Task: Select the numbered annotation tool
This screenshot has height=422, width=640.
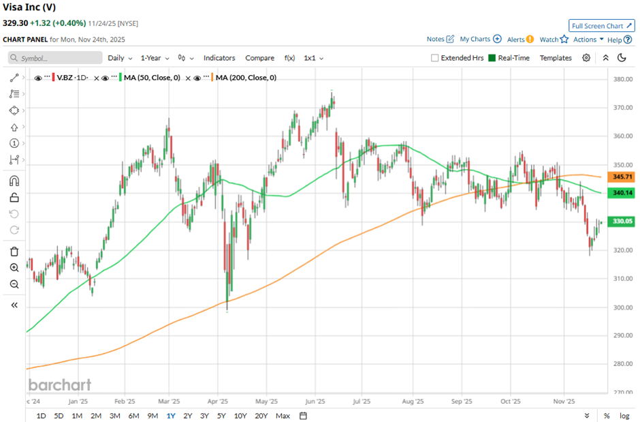Action: click(x=14, y=143)
